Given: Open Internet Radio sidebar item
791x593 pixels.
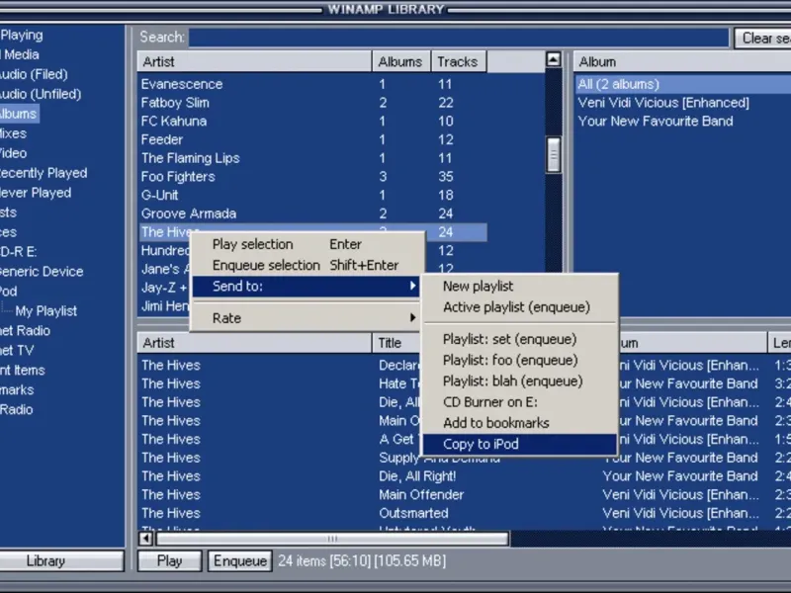Looking at the screenshot, I should [26, 331].
